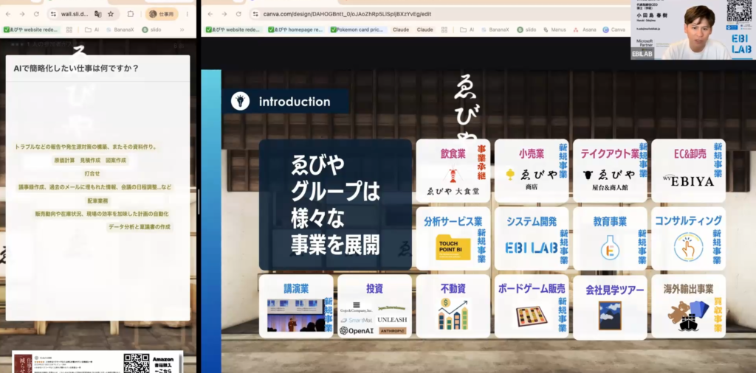Click the response 原価計算
The height and width of the screenshot is (373, 756).
coord(64,160)
